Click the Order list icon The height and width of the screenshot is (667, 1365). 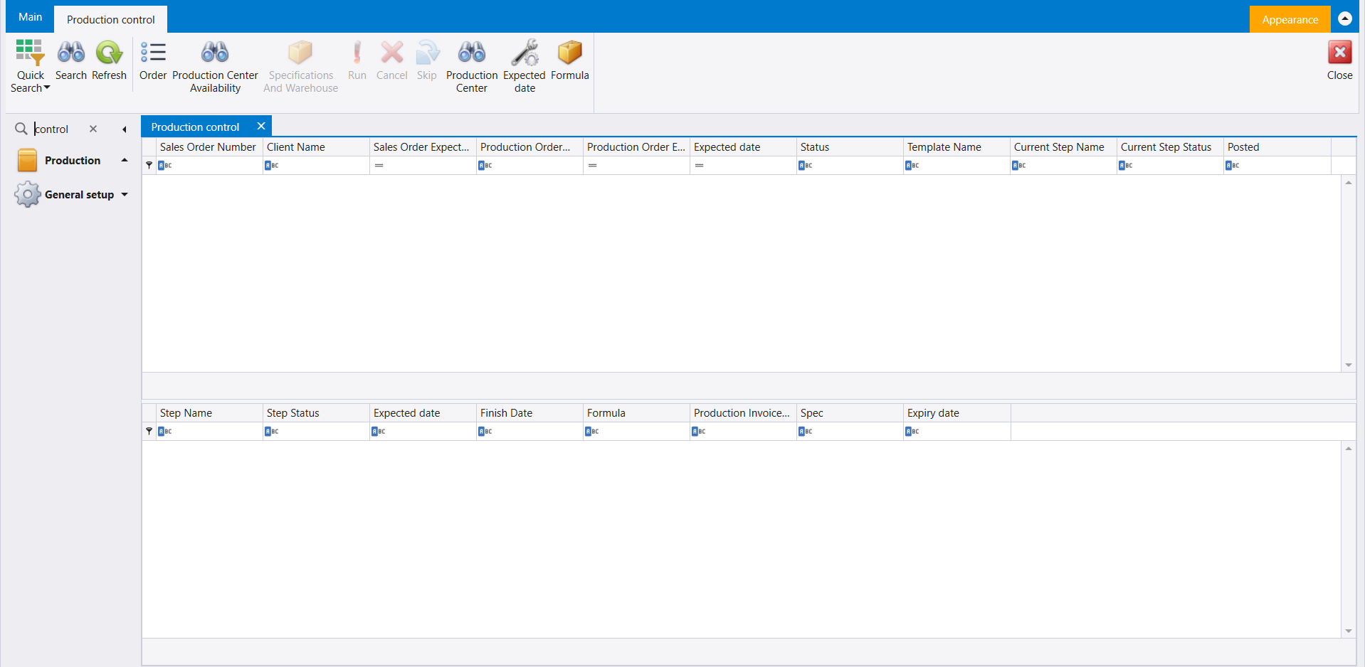(x=153, y=52)
